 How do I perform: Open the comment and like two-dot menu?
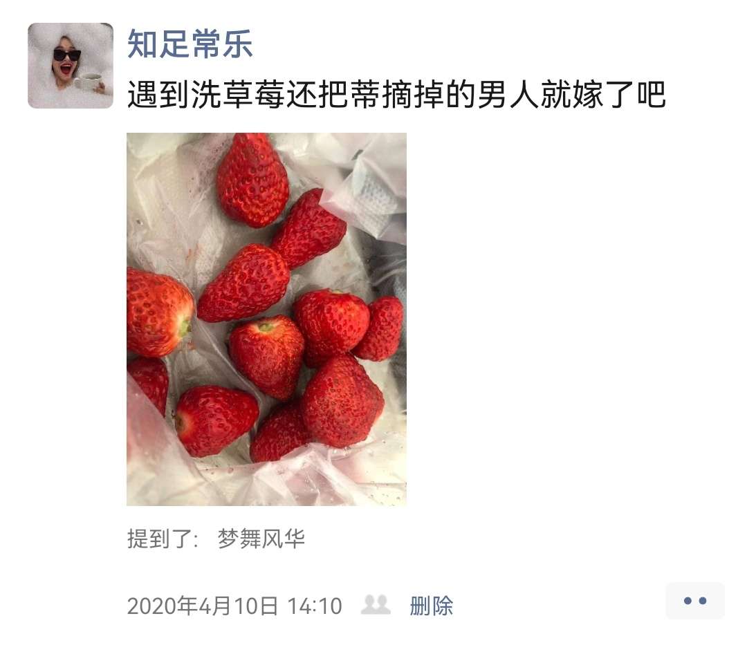tap(695, 601)
